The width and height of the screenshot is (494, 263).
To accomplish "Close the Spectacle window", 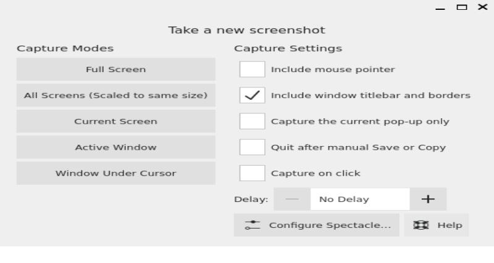I will coord(488,7).
